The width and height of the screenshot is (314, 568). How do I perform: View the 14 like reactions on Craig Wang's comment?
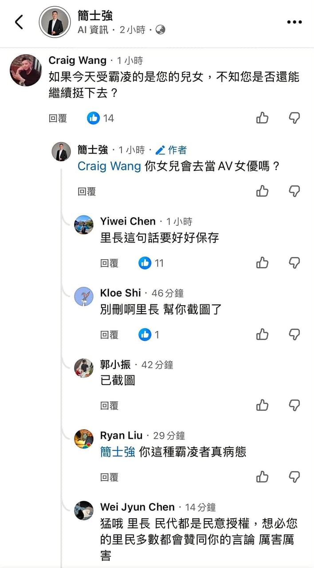coord(100,118)
